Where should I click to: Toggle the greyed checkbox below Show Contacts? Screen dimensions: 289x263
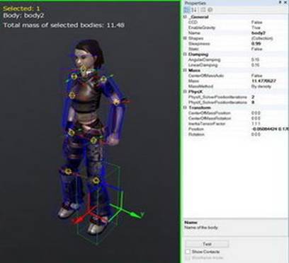point(188,258)
